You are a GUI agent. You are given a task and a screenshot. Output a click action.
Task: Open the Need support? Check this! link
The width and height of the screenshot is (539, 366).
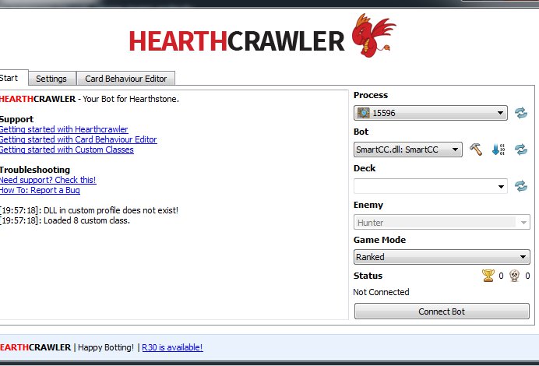pyautogui.click(x=48, y=180)
